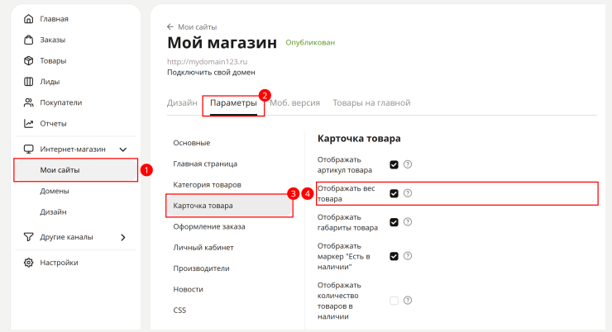Click the Покупатели people icon
This screenshot has height=332, width=612.
tap(28, 102)
